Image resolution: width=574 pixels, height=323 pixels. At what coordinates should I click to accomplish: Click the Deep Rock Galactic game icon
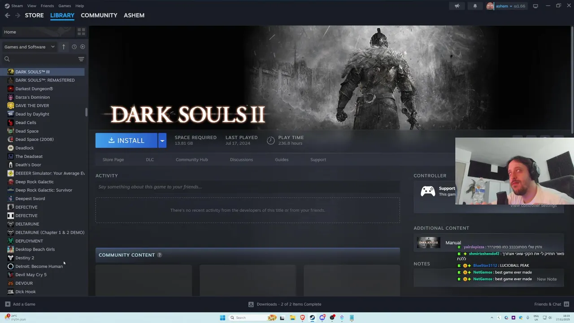point(11,182)
